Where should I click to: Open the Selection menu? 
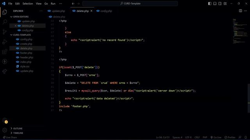tap(28, 3)
